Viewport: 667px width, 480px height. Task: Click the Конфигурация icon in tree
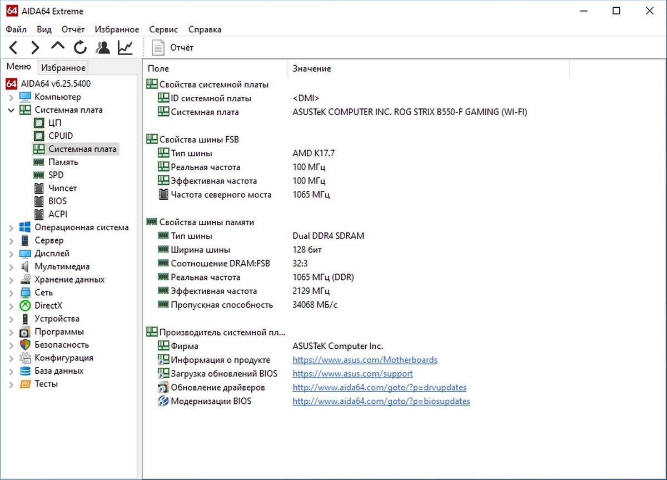[x=25, y=358]
